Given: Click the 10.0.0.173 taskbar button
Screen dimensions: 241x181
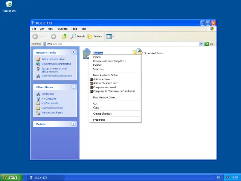Looking at the screenshot, I should click(46, 178).
